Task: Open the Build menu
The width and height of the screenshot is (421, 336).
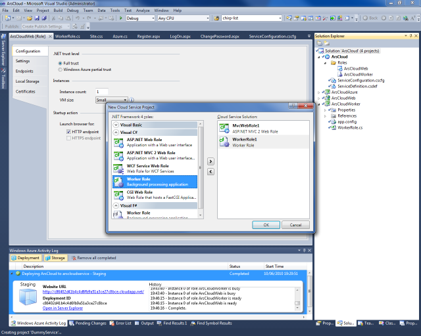Action: point(58,10)
